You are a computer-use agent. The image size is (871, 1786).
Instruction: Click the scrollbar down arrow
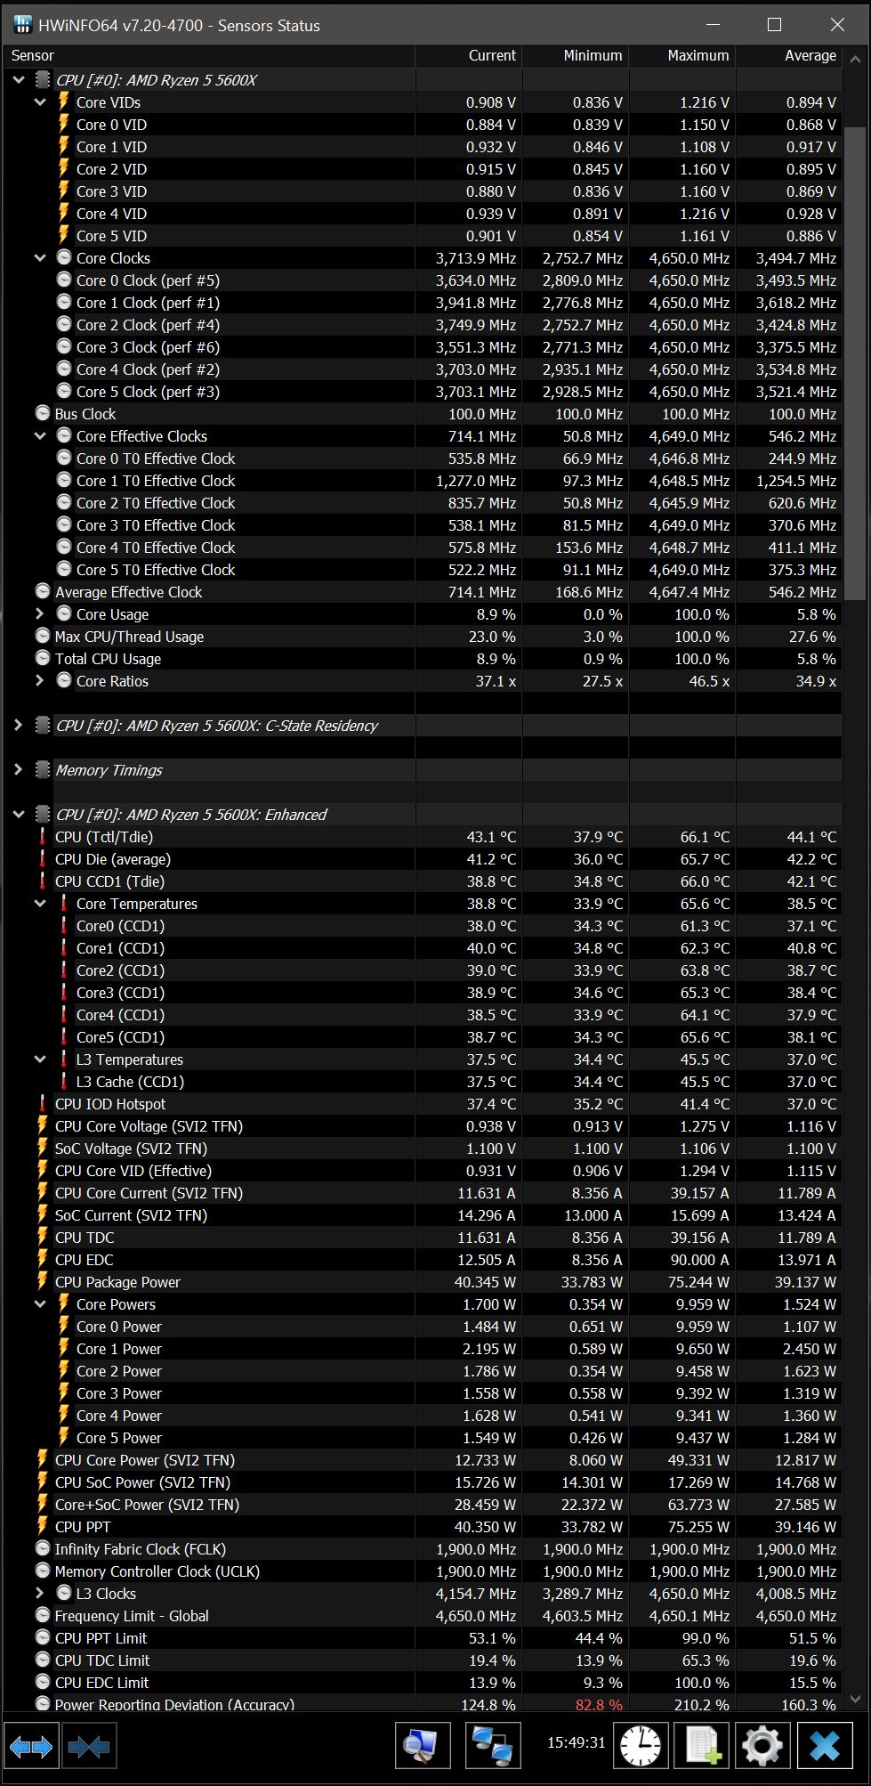coord(855,1700)
